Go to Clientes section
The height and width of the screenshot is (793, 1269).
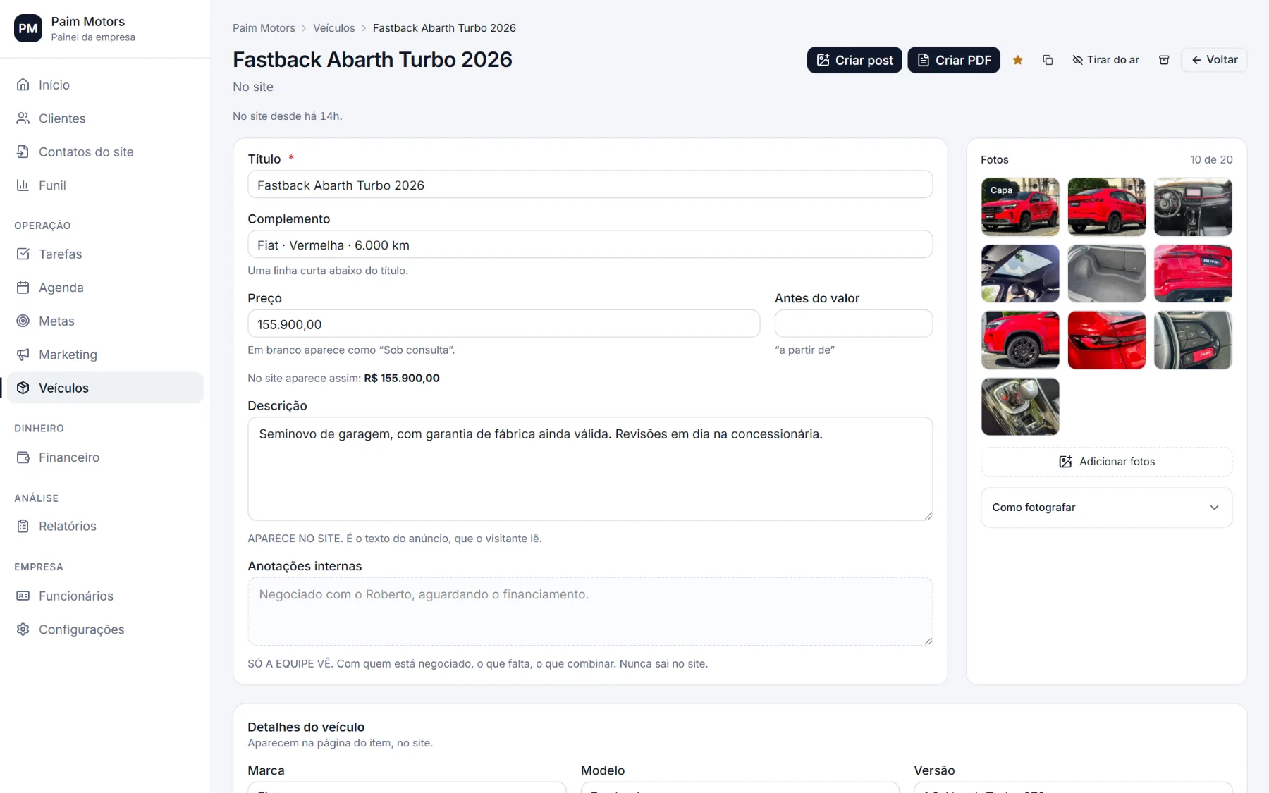click(x=106, y=118)
